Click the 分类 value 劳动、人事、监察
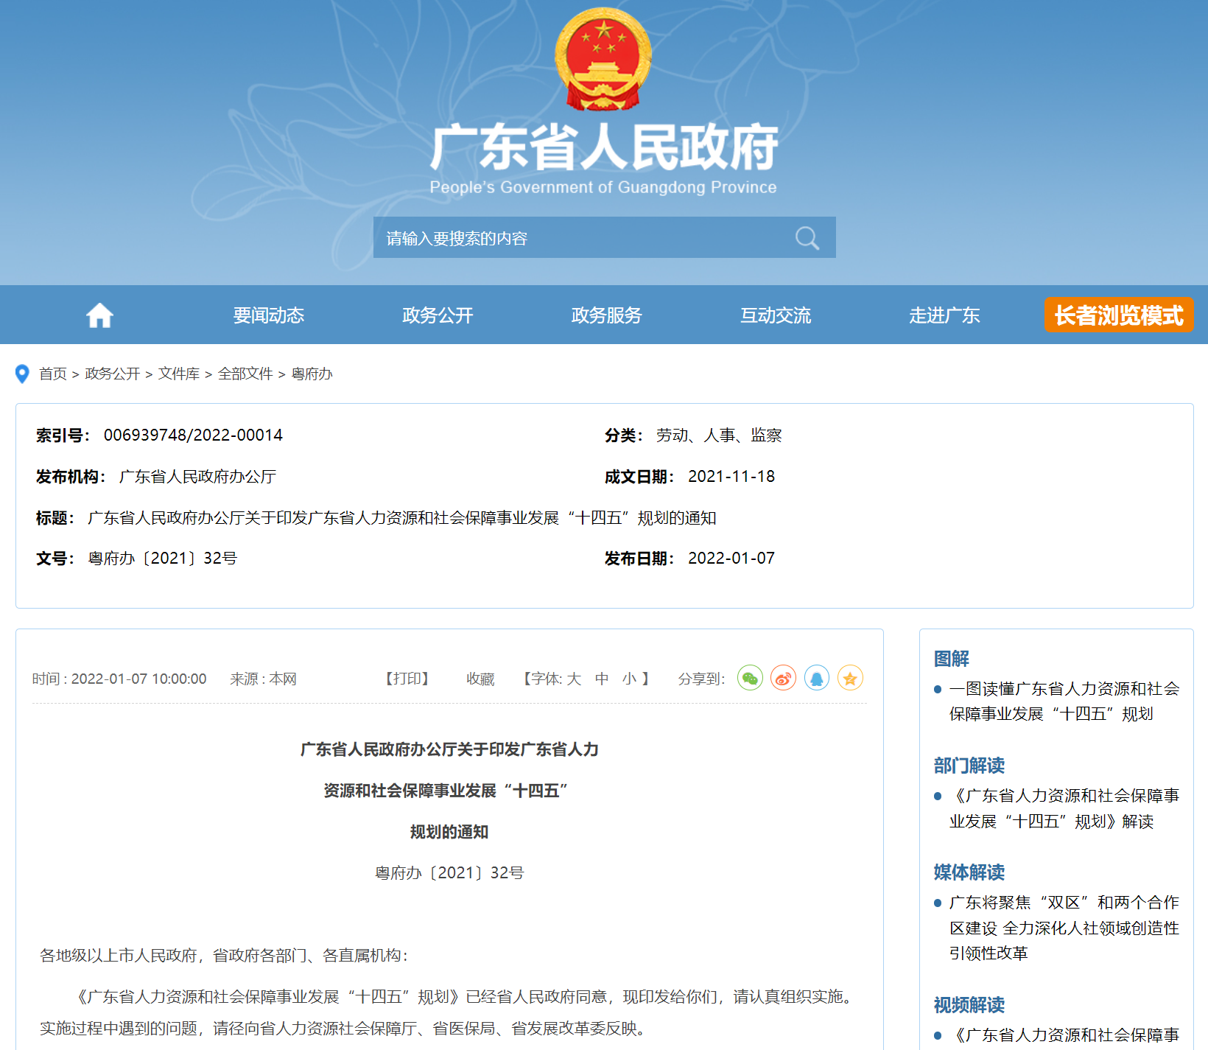The image size is (1208, 1050). coord(719,435)
